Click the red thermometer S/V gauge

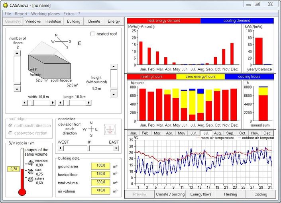22,172
